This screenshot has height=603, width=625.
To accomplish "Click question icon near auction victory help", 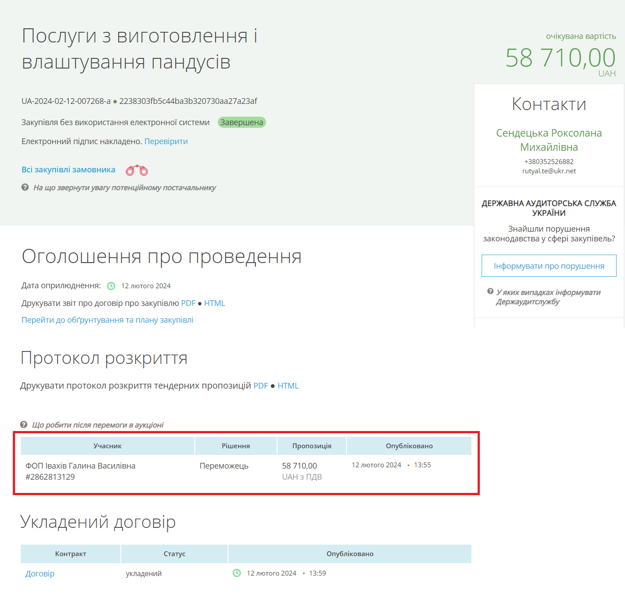I will click(x=24, y=425).
